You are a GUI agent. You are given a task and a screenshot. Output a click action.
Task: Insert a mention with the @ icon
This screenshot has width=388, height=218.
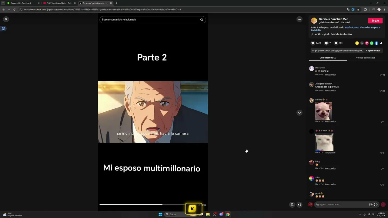click(x=371, y=205)
